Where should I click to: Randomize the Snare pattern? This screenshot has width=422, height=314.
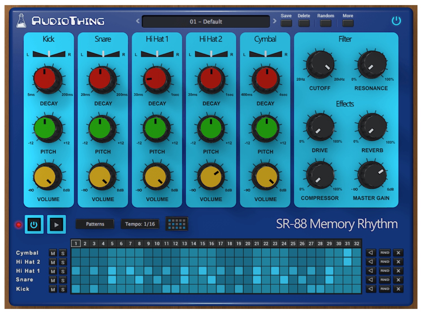(385, 280)
